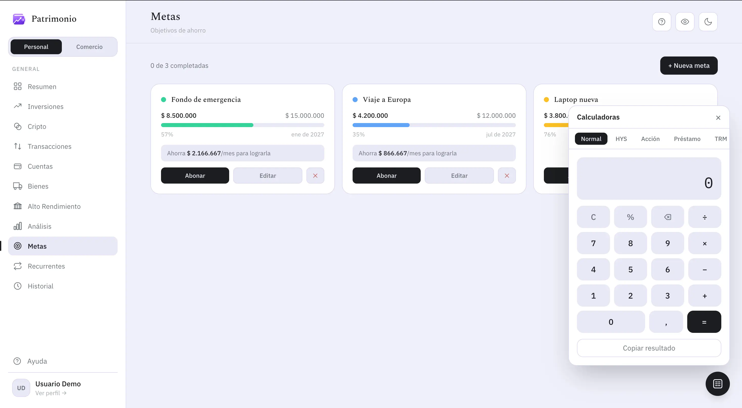Navigate to Transacciones
The image size is (742, 408).
(63, 147)
